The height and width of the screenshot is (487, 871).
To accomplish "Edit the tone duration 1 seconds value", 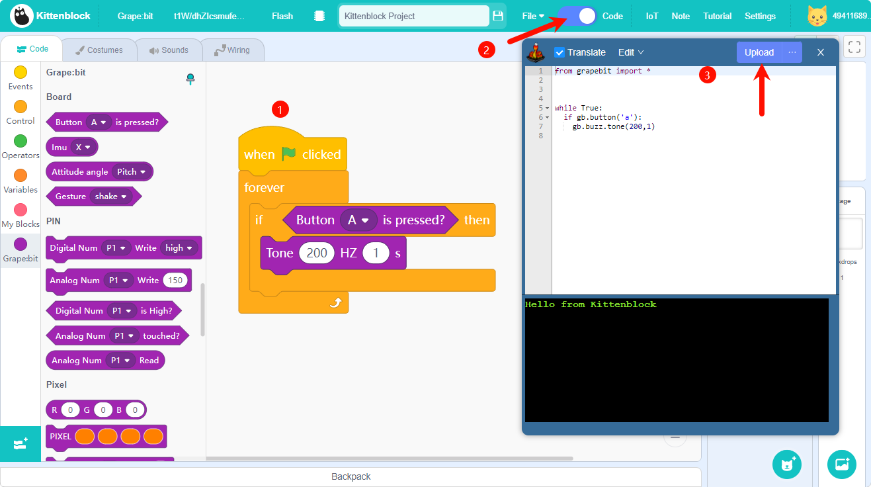I will (x=376, y=253).
